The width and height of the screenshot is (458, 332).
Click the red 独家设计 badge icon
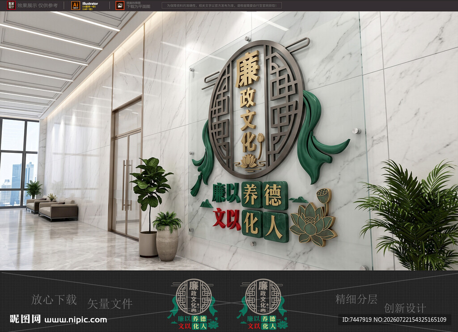(11, 5)
